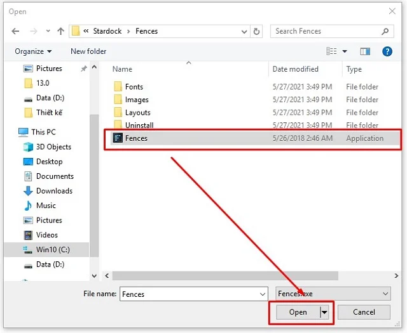The height and width of the screenshot is (333, 407).
Task: Click the Fences breadcrumb in the address bar
Action: tap(146, 31)
